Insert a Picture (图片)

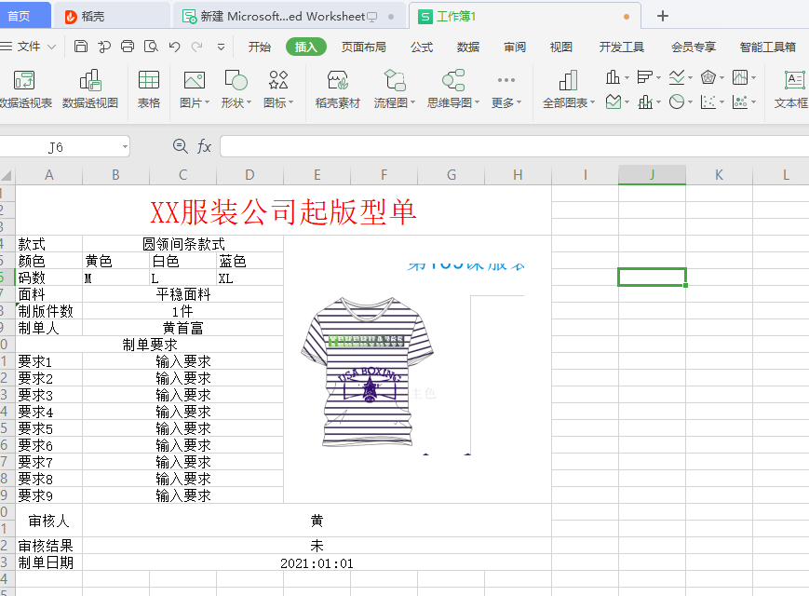[194, 89]
